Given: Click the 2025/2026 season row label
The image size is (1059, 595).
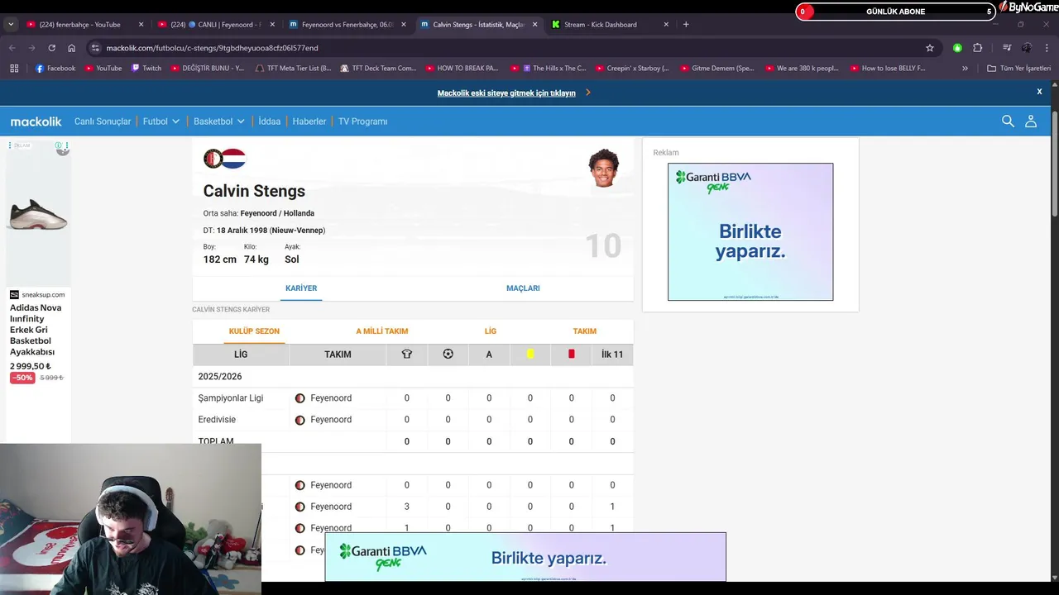Looking at the screenshot, I should click(x=220, y=377).
